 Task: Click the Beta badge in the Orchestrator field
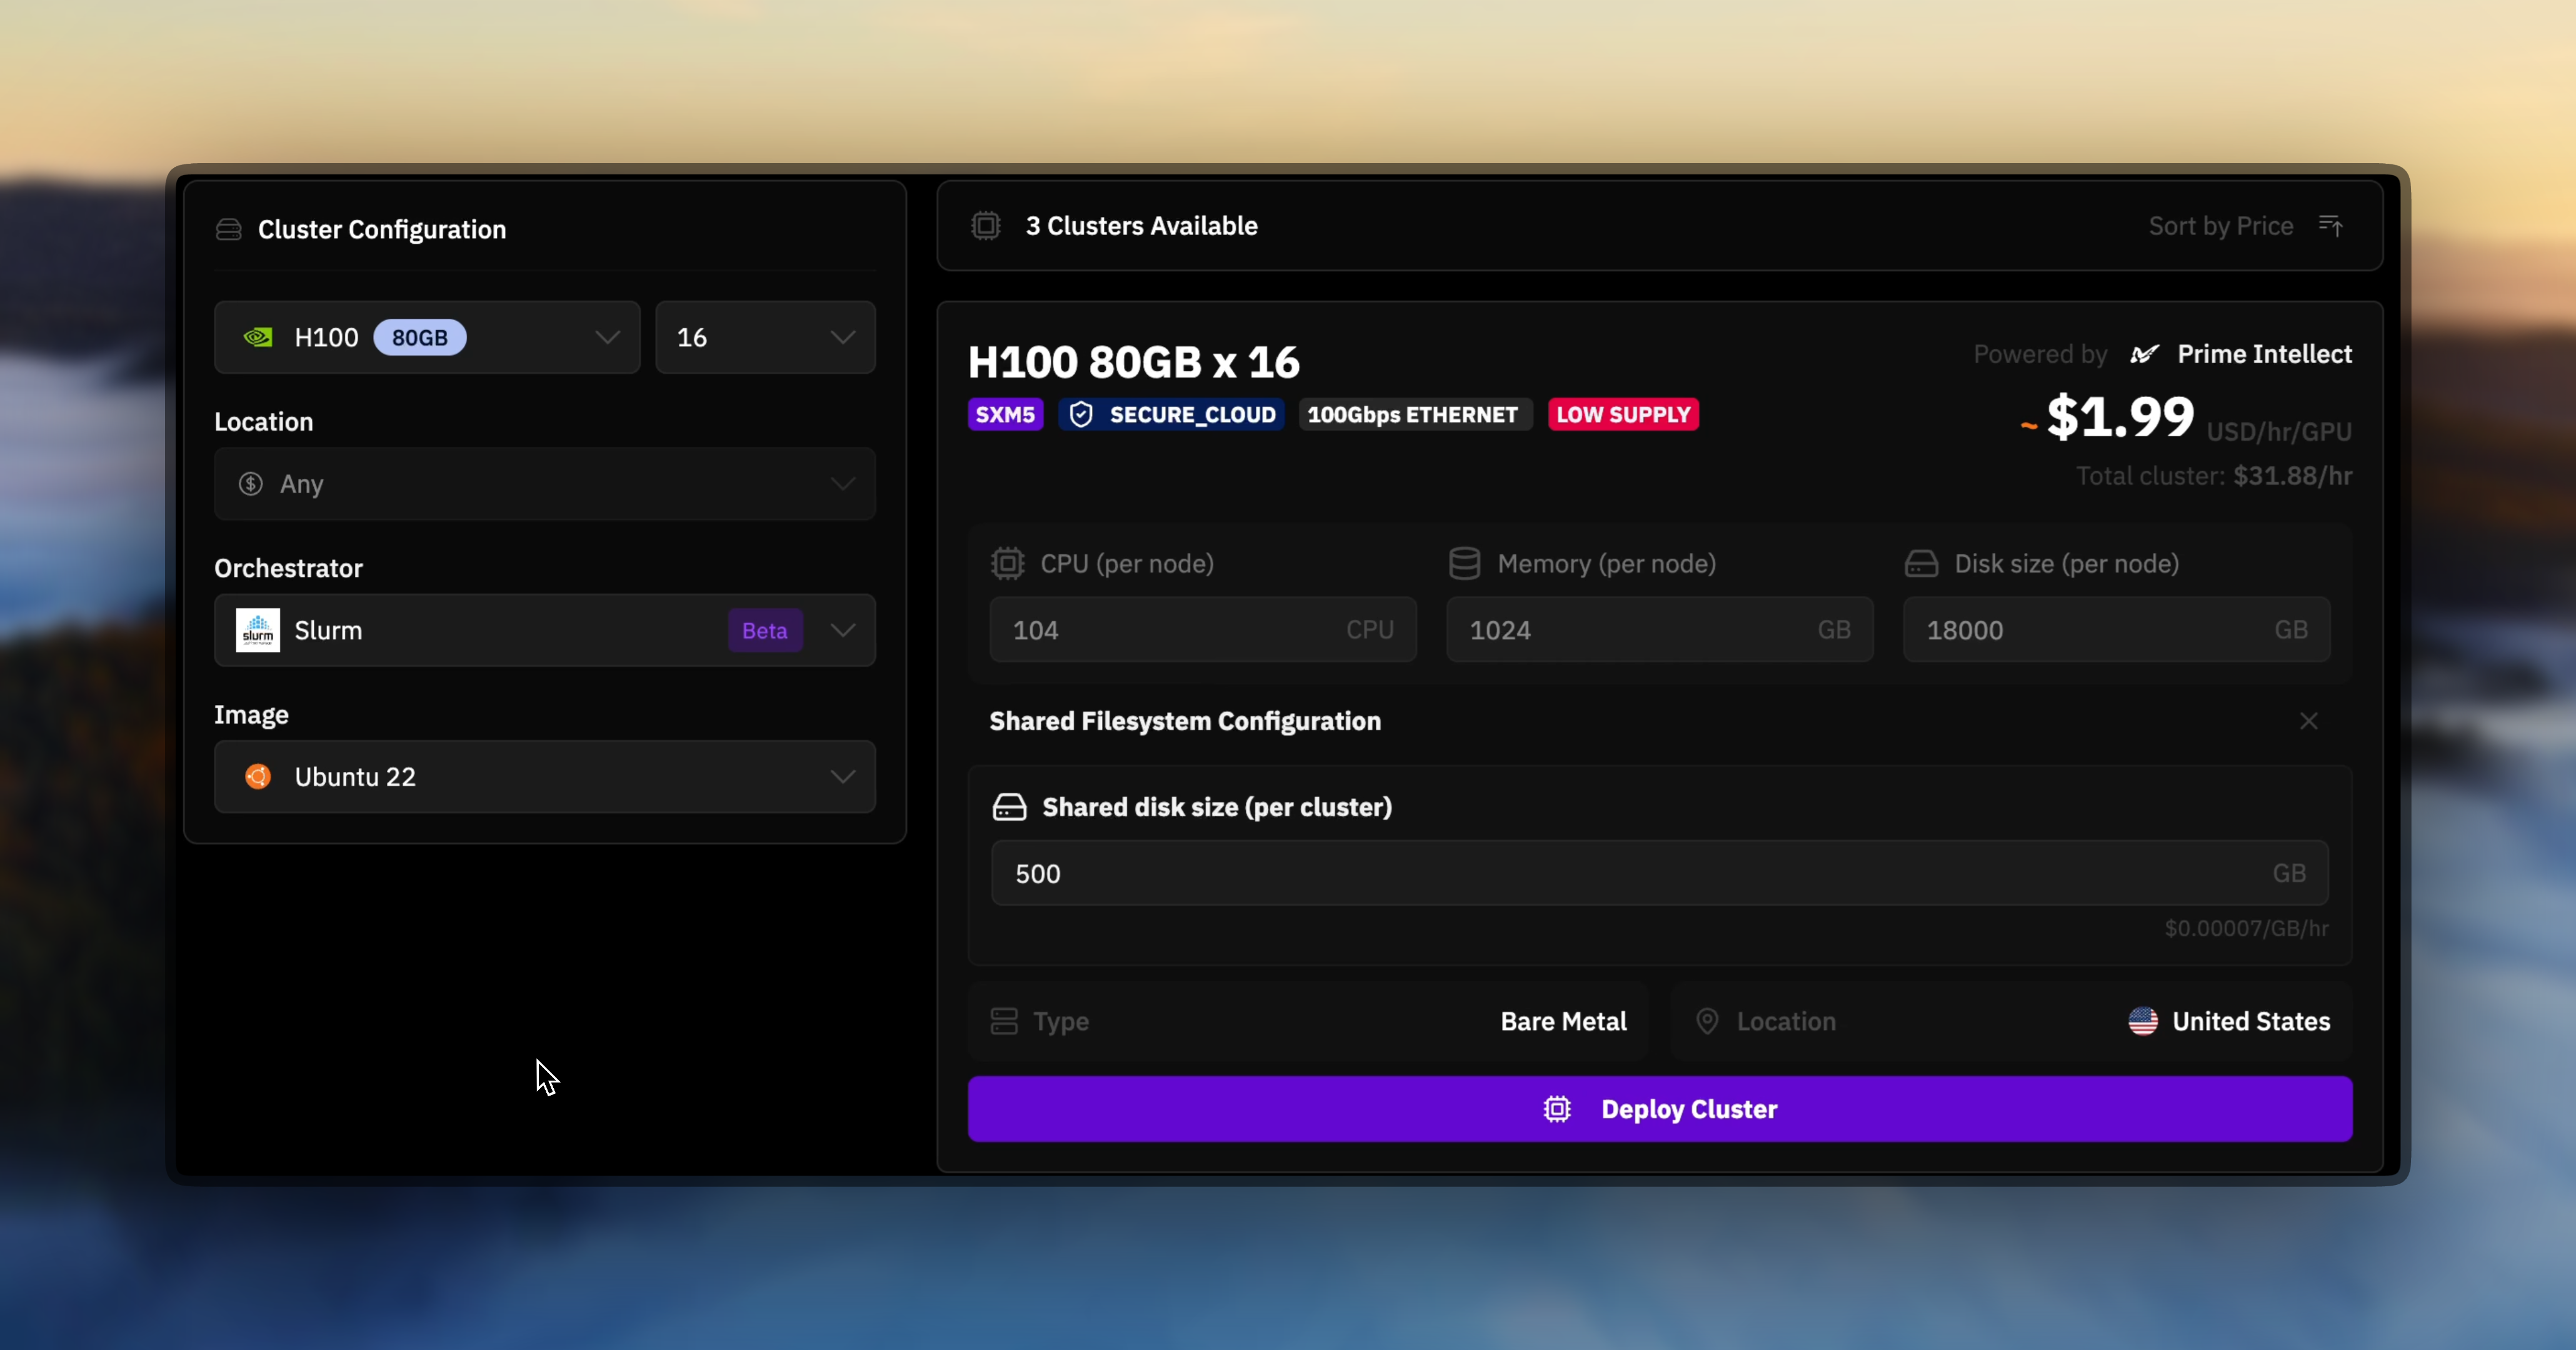click(x=765, y=631)
